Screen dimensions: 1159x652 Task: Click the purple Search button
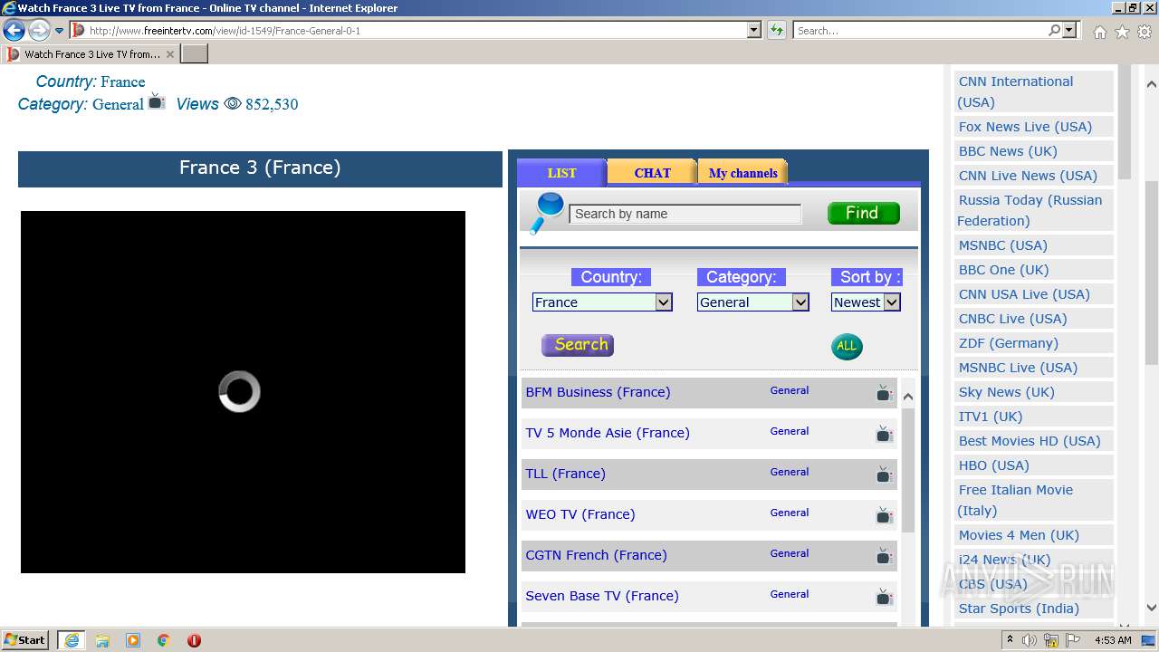[x=578, y=345]
